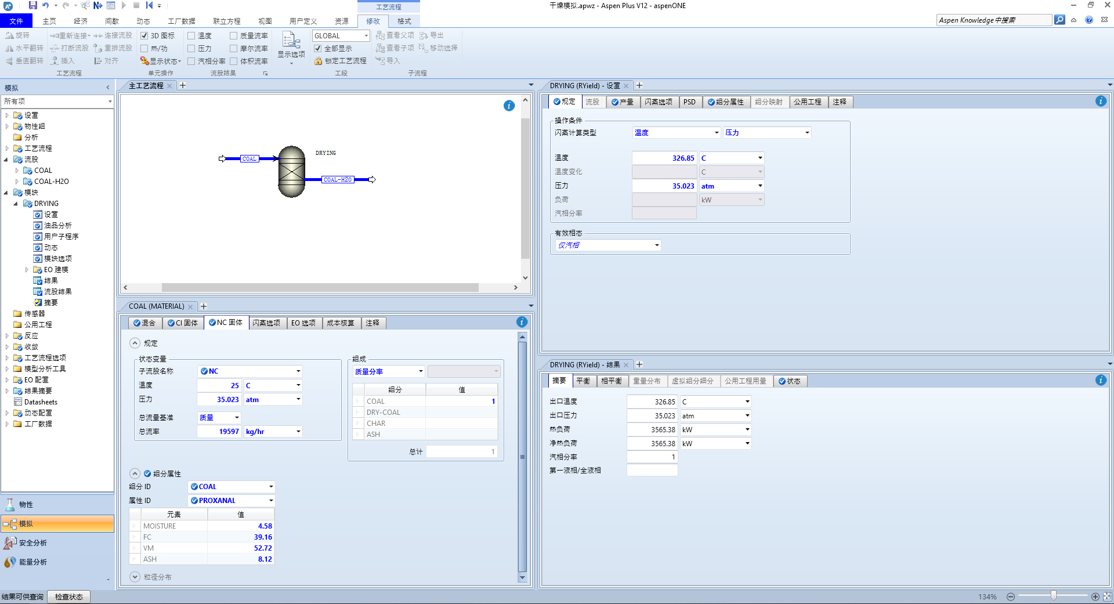Search Aspen Knowledge with magnifier icon
This screenshot has height=604, width=1114.
click(x=1059, y=20)
